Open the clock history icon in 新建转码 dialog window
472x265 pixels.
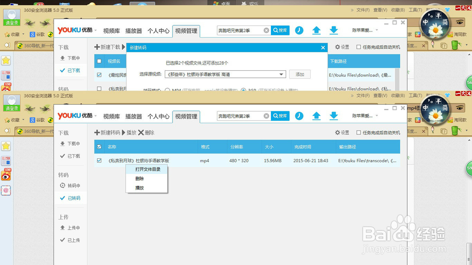299,30
